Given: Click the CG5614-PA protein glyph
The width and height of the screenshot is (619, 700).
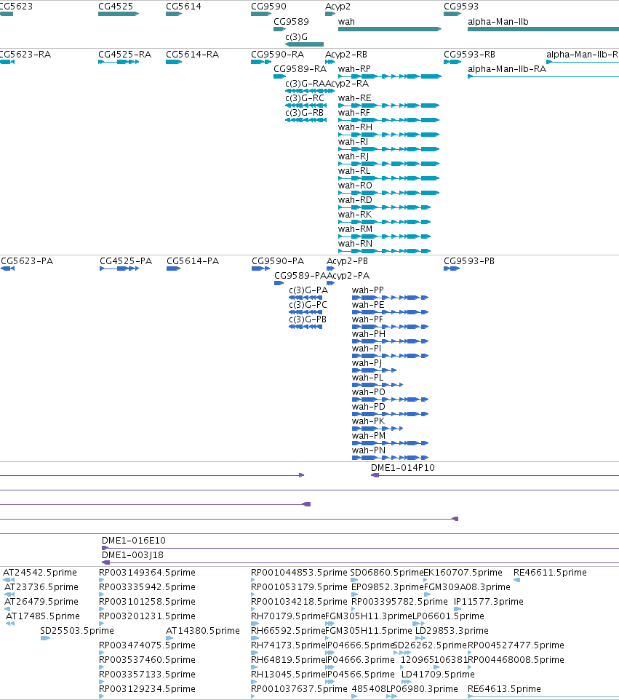Looking at the screenshot, I should [x=174, y=269].
